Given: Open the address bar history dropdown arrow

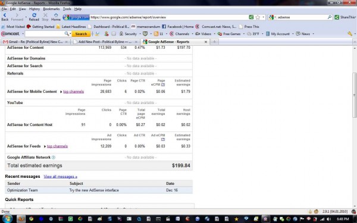Looking at the screenshot, I should coord(264,17).
